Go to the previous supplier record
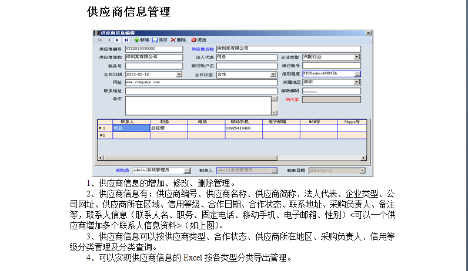The image size is (468, 271). [x=109, y=40]
